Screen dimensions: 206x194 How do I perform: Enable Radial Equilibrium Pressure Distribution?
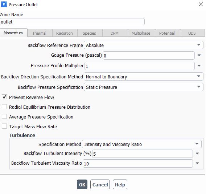4,107
